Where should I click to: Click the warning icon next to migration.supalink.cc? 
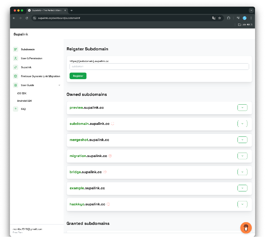110,156
